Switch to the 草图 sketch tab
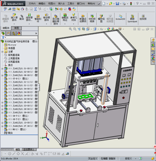 point(16,28)
